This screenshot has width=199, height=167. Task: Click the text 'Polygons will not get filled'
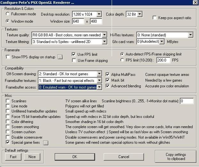tap(84, 106)
